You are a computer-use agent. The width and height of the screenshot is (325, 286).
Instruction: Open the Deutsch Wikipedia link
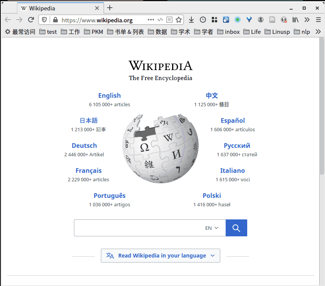pyautogui.click(x=84, y=146)
